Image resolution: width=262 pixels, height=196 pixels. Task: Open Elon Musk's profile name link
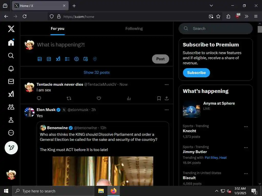(46, 110)
